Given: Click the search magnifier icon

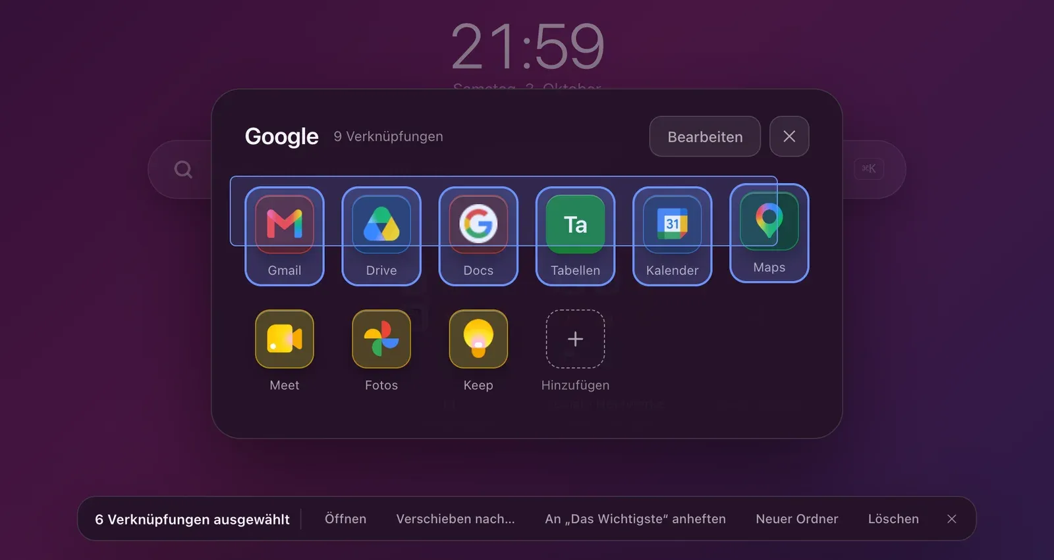Looking at the screenshot, I should [x=183, y=170].
